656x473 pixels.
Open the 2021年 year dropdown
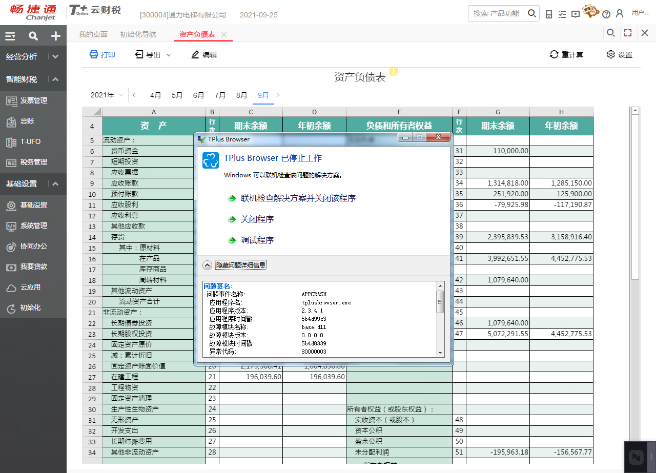click(x=107, y=95)
